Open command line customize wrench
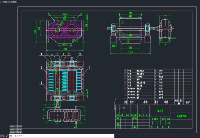Screen dimensions: 200x138 6,136
